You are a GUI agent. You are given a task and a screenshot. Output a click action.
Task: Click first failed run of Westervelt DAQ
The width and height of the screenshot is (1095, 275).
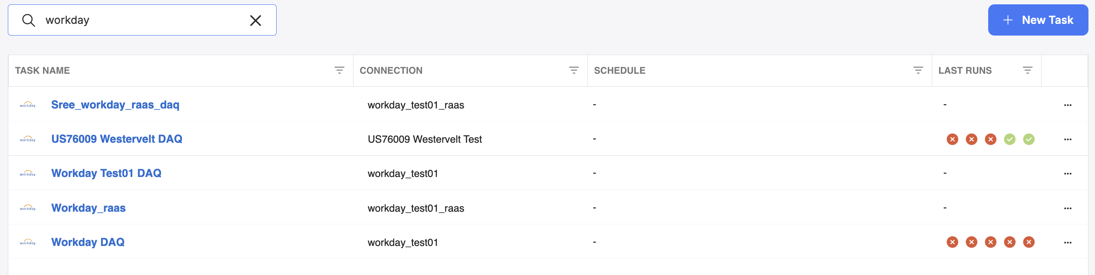point(953,139)
